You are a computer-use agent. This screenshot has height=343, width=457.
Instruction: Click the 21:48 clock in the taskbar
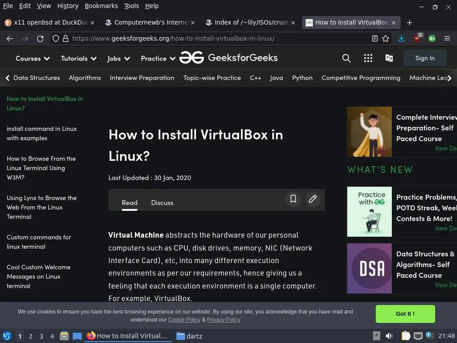[x=446, y=336]
